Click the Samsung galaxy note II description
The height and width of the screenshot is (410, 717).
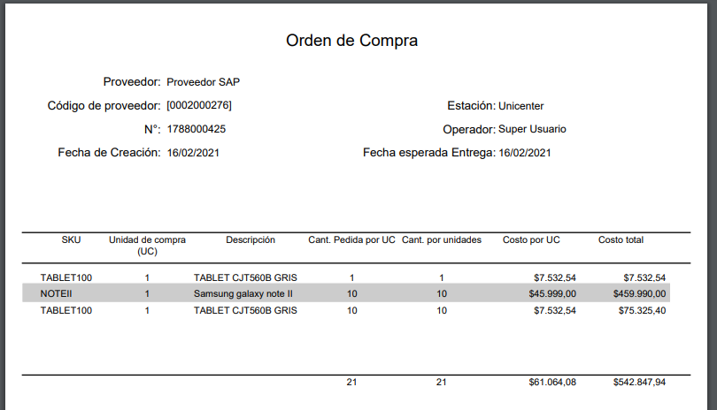(243, 293)
